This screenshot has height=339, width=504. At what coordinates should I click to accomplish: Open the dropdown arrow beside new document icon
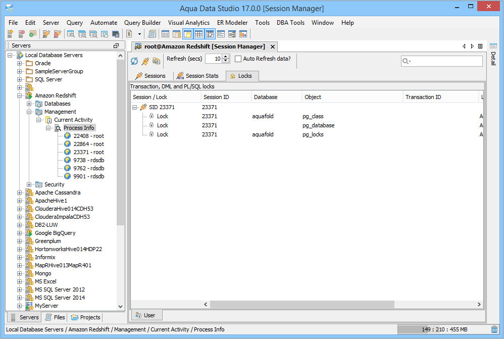[x=139, y=34]
